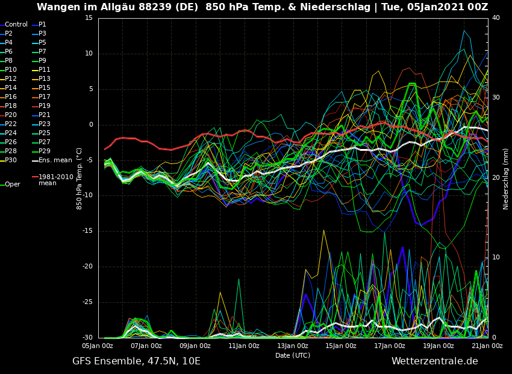This screenshot has width=512, height=374.
Task: Click the 850 hPa Temp. (°C) axis title
Action: (x=80, y=179)
